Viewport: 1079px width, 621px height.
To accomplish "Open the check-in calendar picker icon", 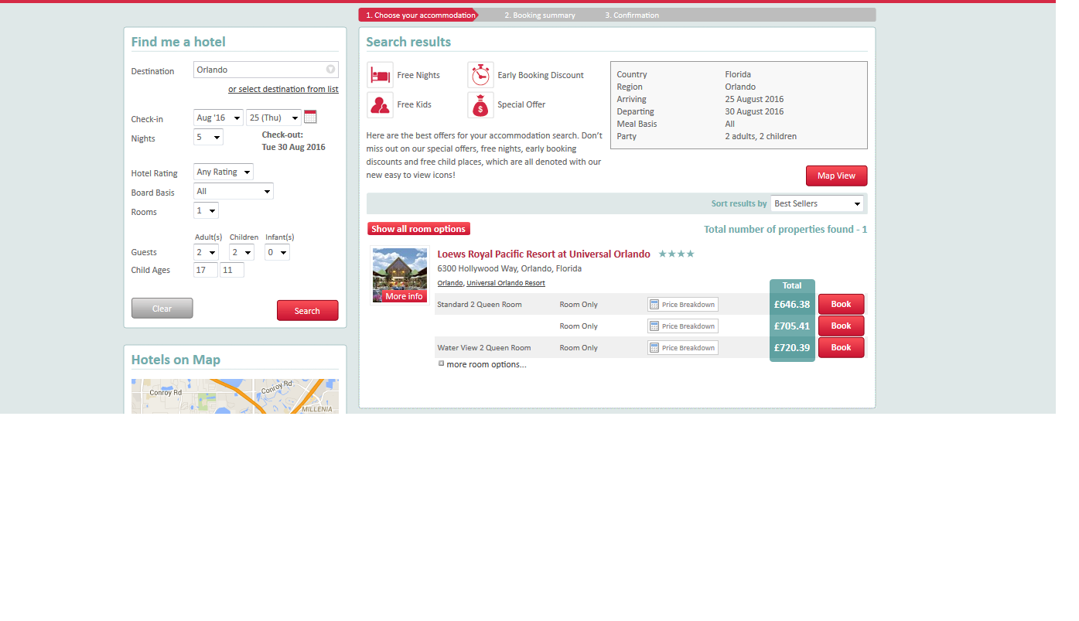I will (310, 117).
